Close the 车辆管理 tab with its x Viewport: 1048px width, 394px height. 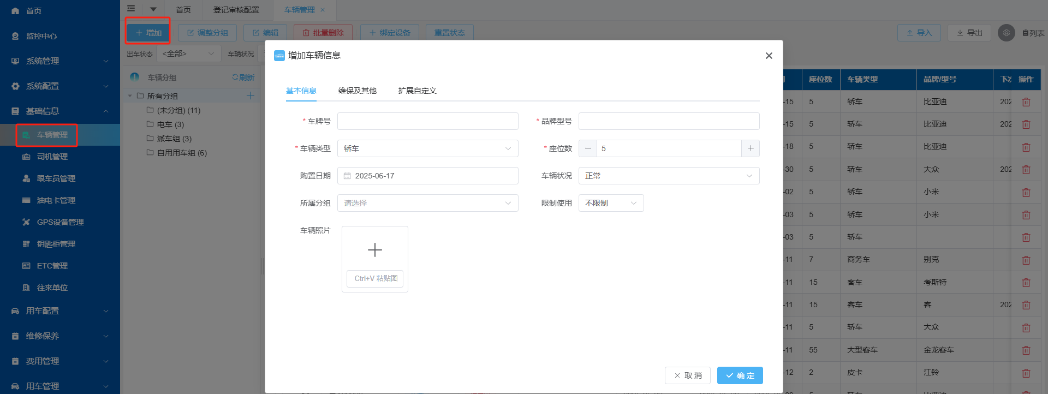(323, 10)
